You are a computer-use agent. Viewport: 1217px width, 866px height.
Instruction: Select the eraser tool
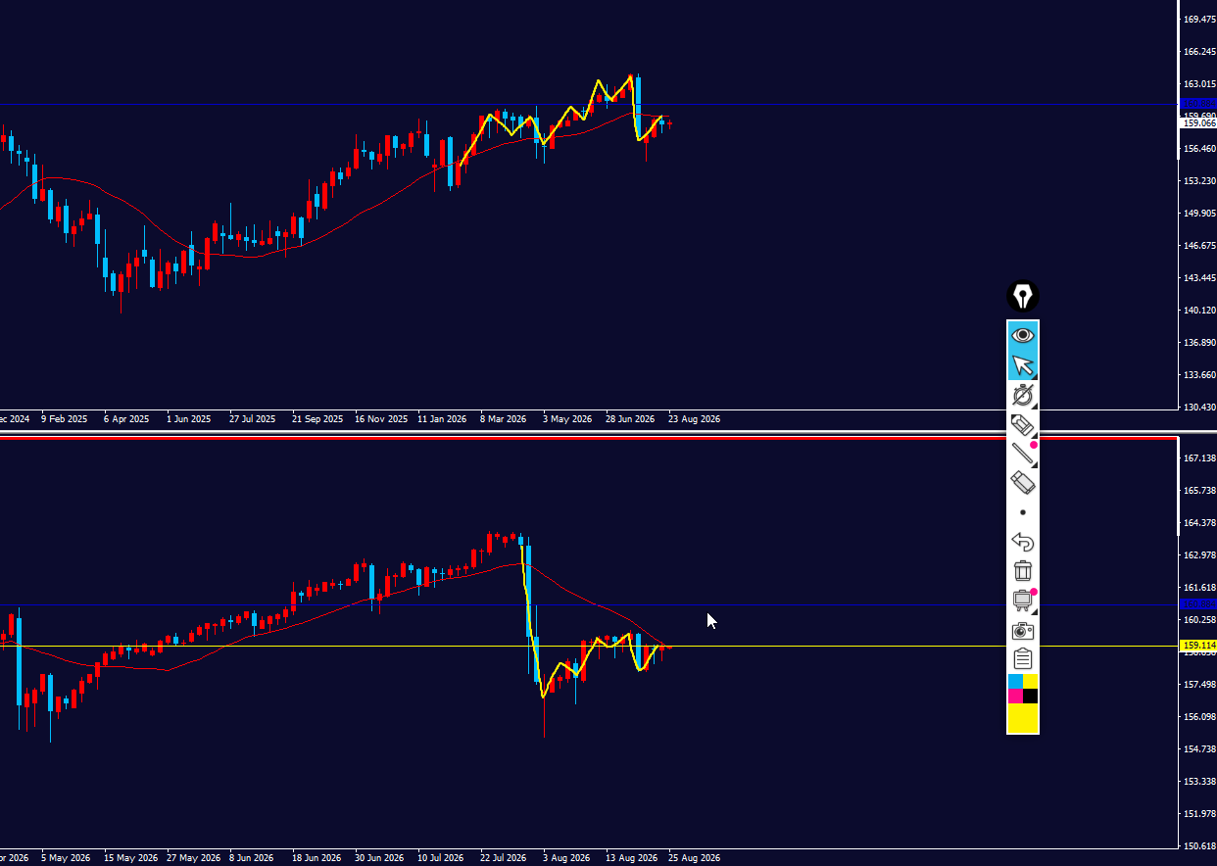click(1023, 483)
